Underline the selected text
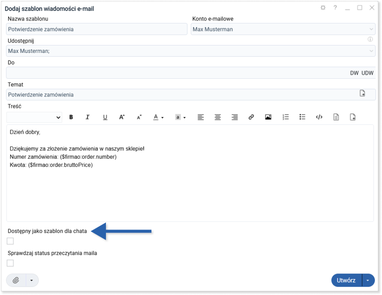The height and width of the screenshot is (295, 382). click(105, 117)
